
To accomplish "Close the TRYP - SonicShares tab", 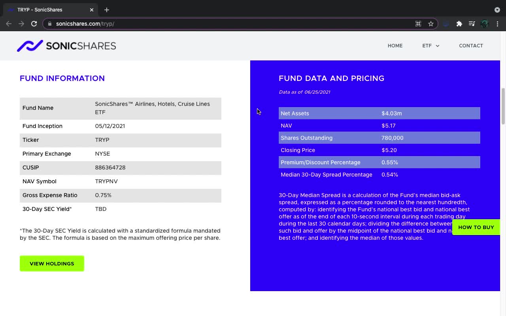I will [x=92, y=9].
